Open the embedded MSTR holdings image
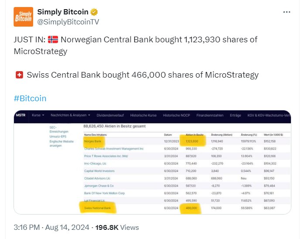 [x=152, y=162]
